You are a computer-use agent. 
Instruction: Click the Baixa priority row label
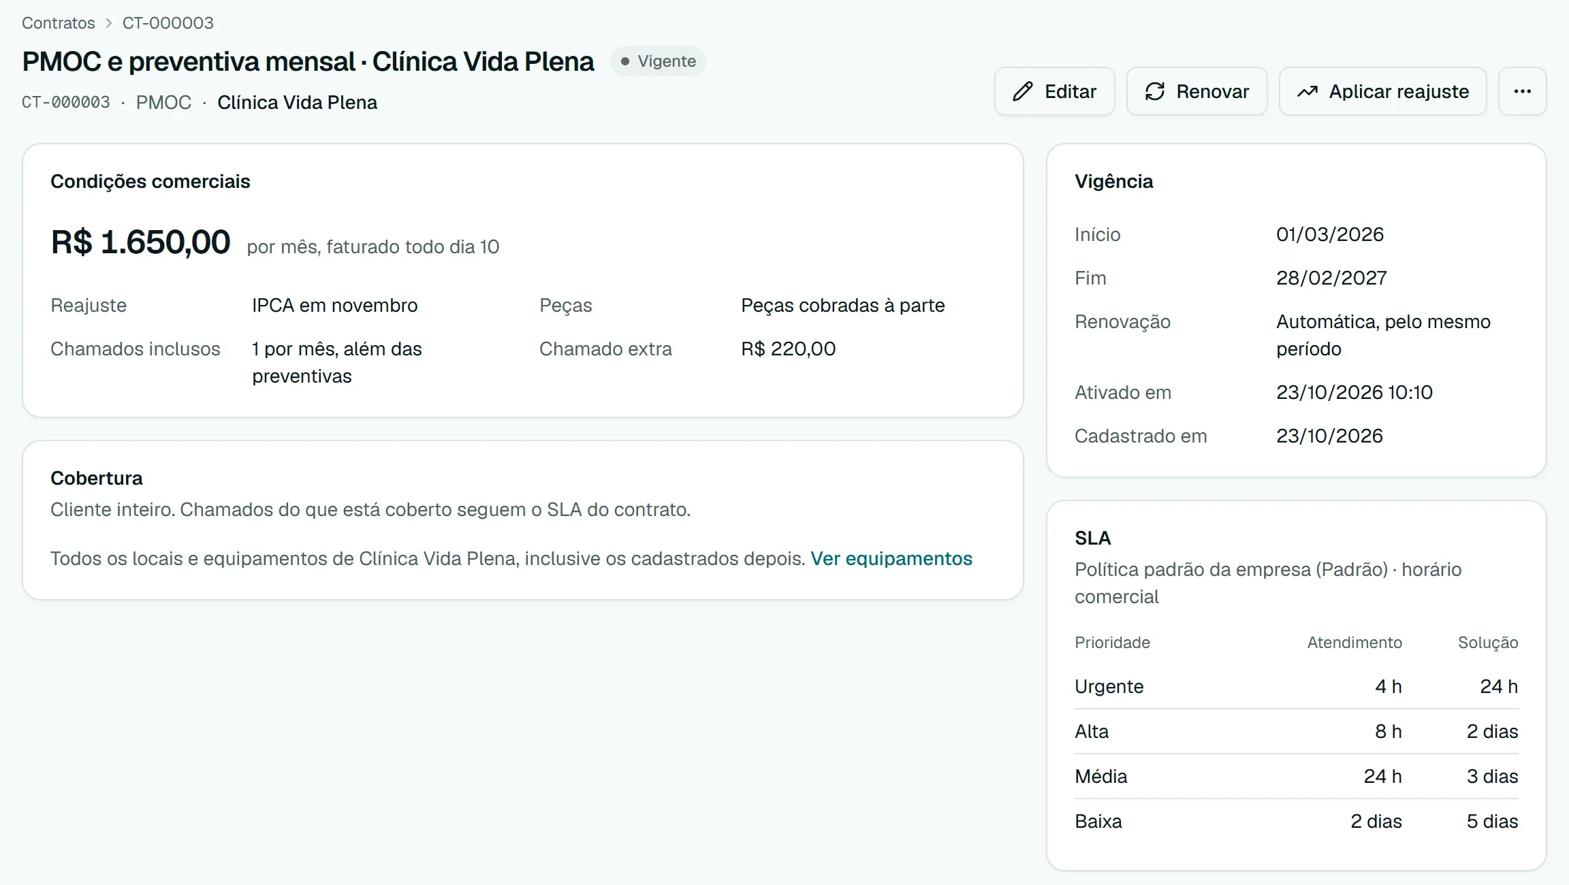[1098, 821]
